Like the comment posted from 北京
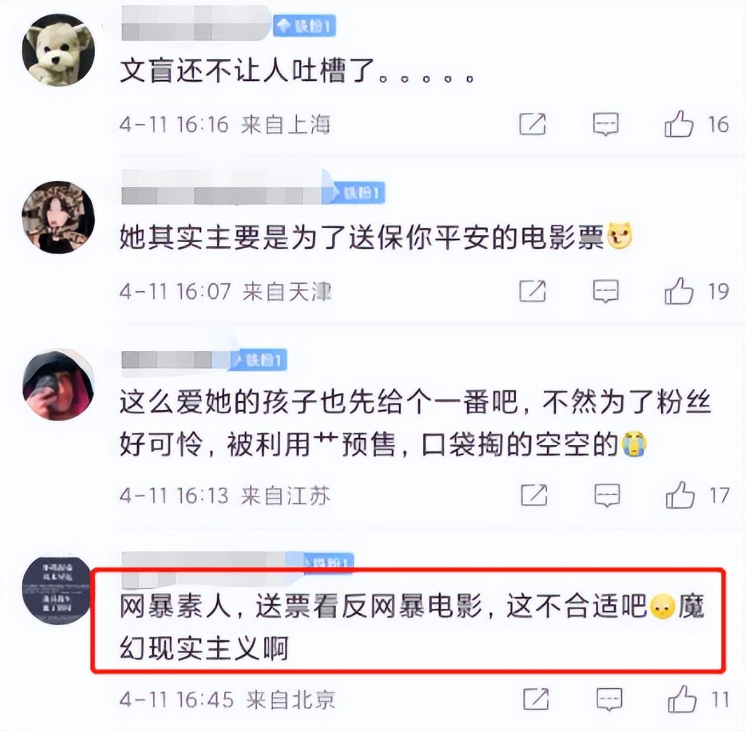This screenshot has height=732, width=745. pos(682,699)
